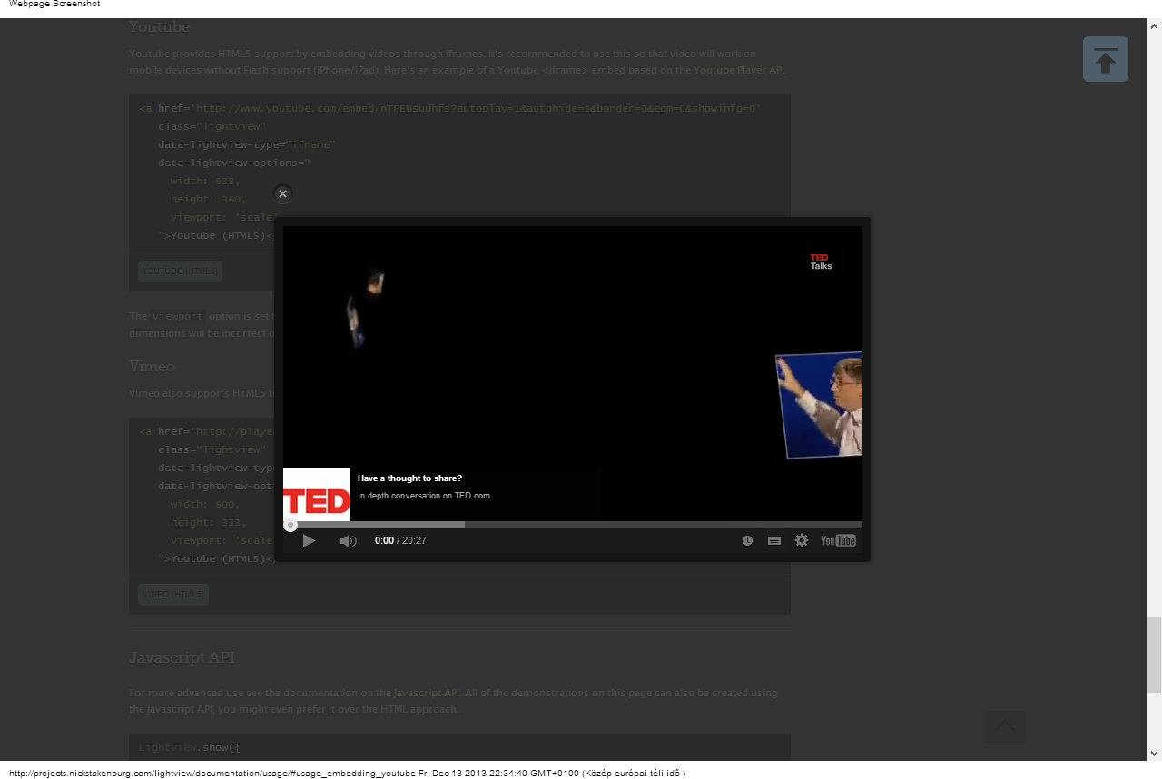Toggle video captions icon

pyautogui.click(x=774, y=540)
